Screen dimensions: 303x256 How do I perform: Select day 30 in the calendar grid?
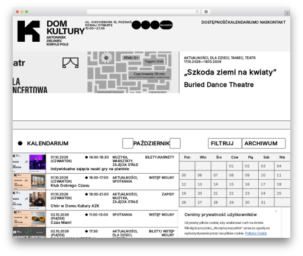pyautogui.click(x=250, y=202)
